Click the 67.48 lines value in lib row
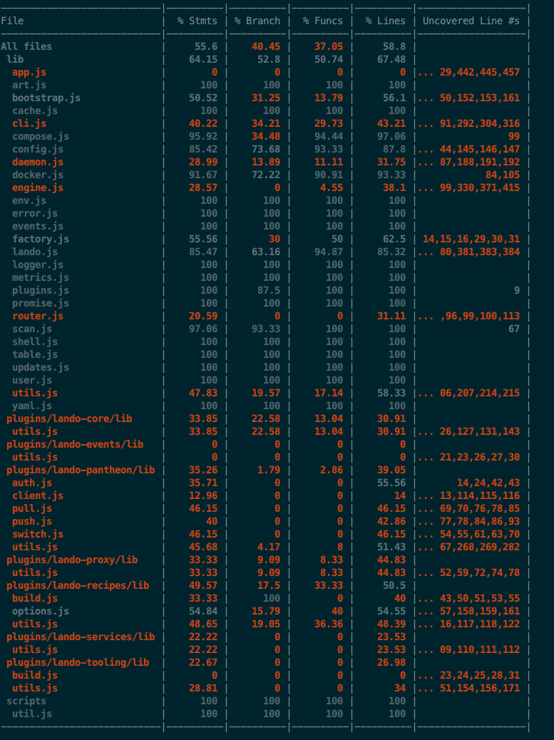 [391, 59]
